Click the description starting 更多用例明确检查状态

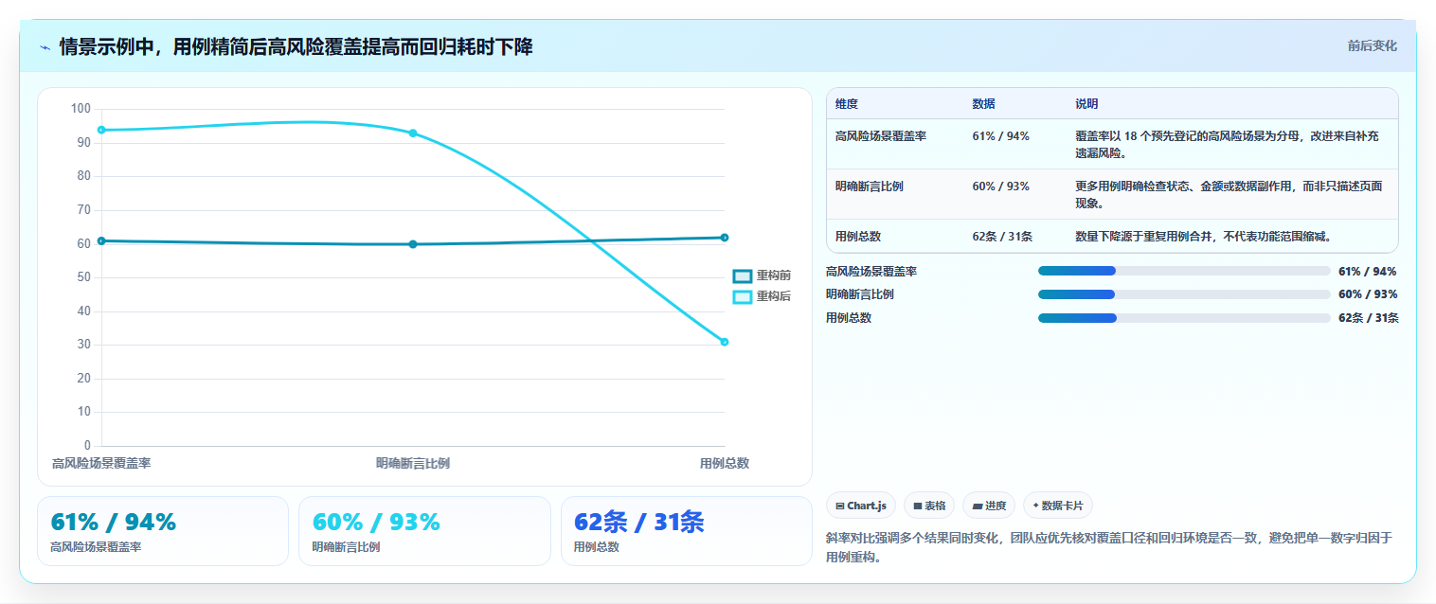[1227, 194]
